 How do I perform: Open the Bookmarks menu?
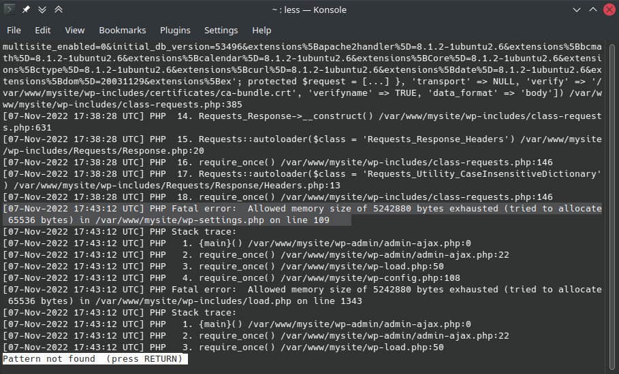pos(123,31)
